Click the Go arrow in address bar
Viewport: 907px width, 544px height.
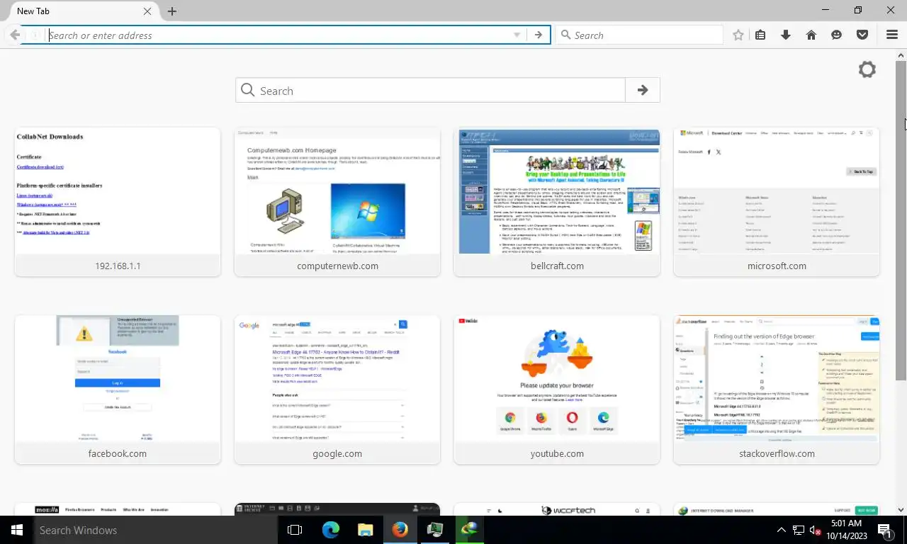tap(539, 35)
